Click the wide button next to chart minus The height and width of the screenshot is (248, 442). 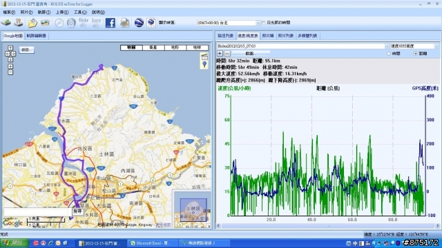click(x=251, y=53)
